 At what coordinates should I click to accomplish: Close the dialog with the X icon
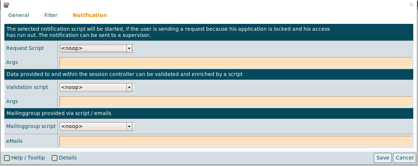pyautogui.click(x=411, y=5)
